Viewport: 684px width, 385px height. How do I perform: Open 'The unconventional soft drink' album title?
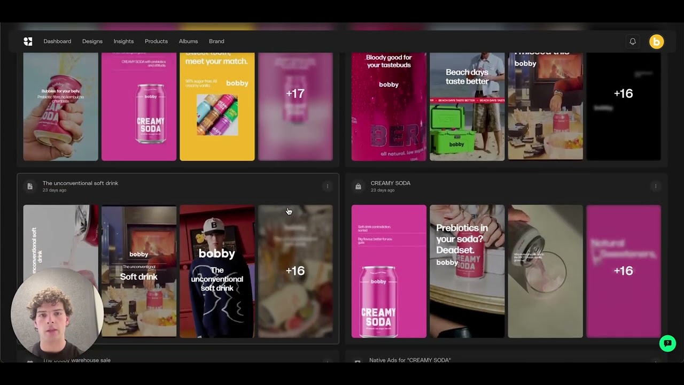tap(80, 183)
